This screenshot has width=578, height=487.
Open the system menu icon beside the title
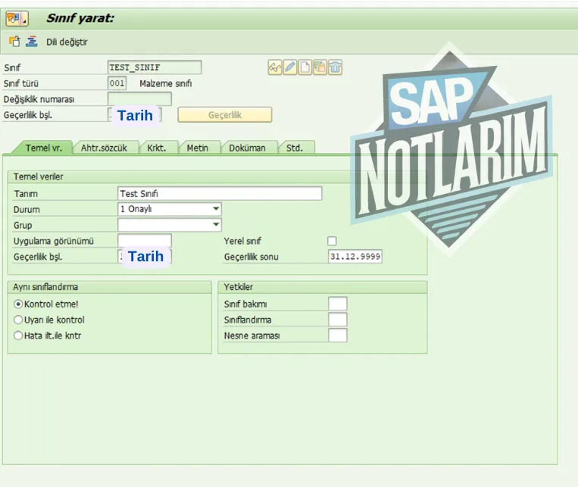click(17, 18)
